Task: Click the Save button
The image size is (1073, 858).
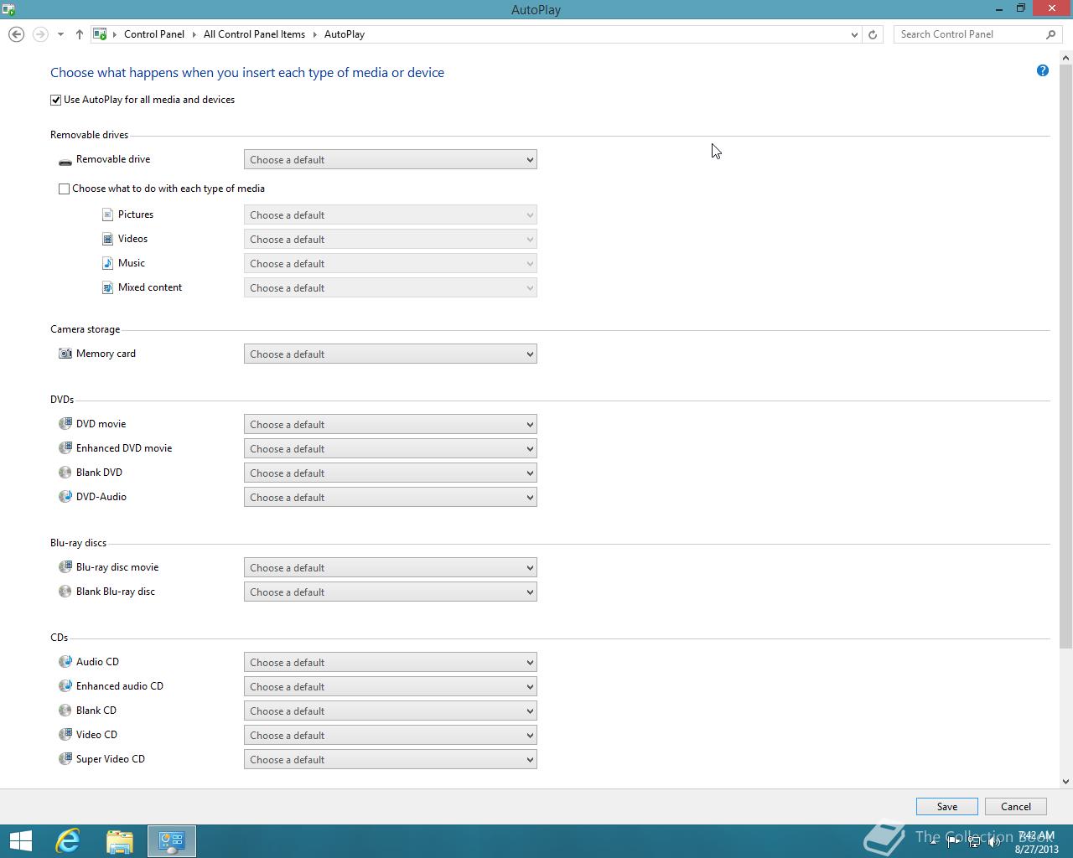Action: coord(947,806)
